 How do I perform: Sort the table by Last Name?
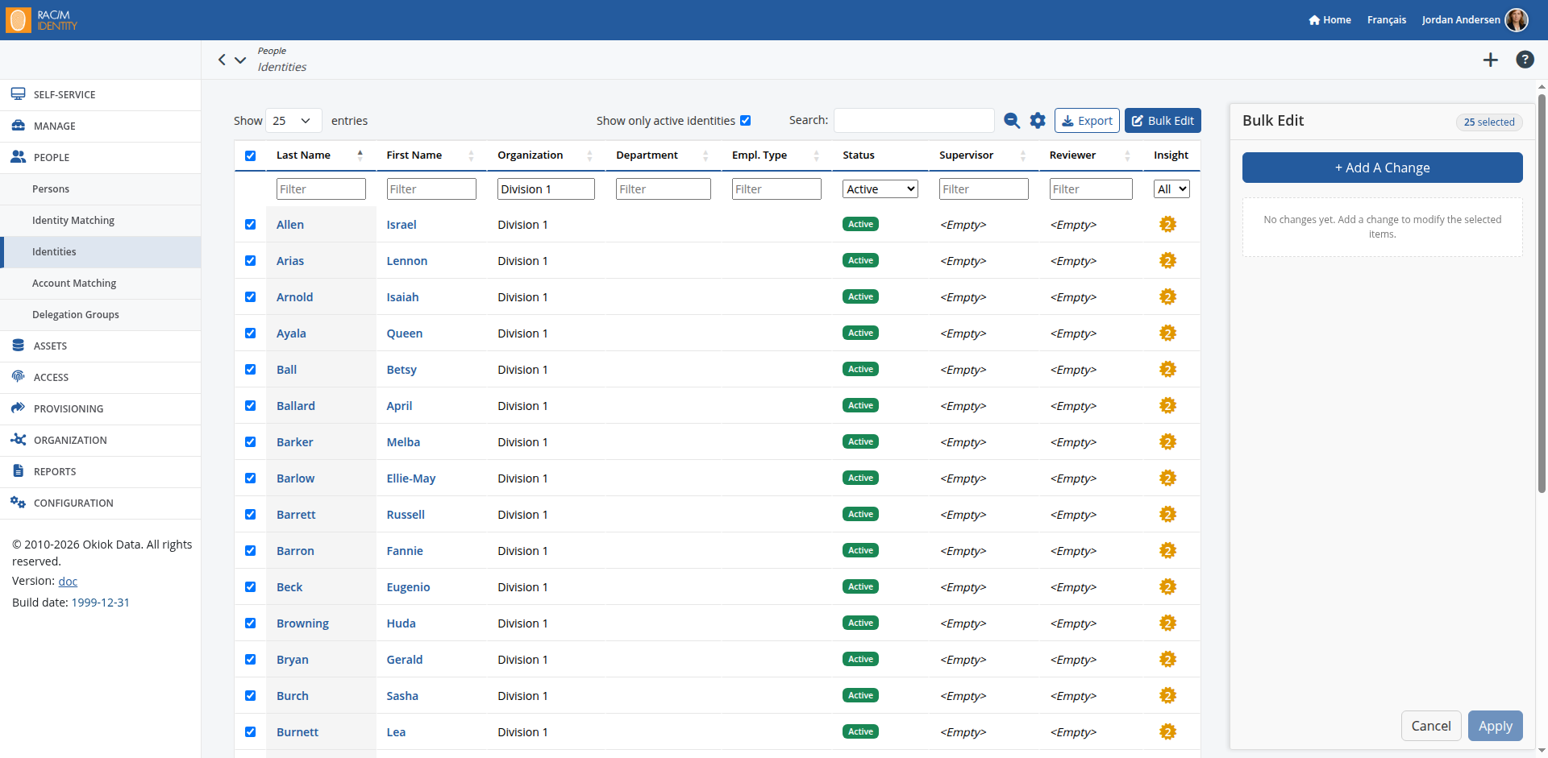(x=320, y=155)
